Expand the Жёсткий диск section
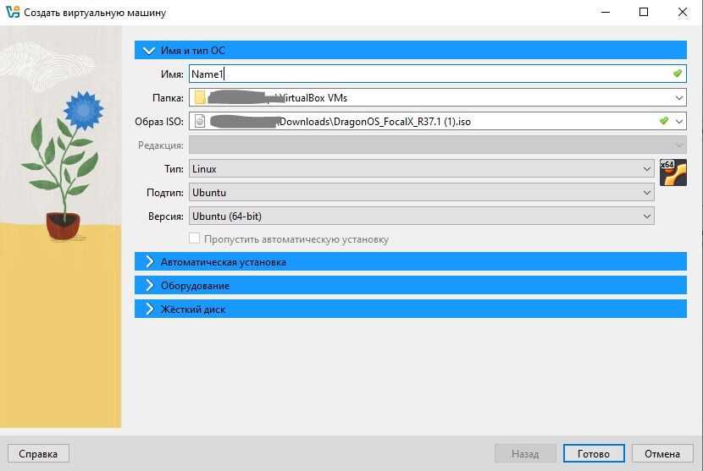 point(411,309)
